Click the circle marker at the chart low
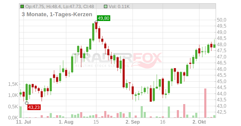The height and width of the screenshot is (126, 241). pos(27,103)
